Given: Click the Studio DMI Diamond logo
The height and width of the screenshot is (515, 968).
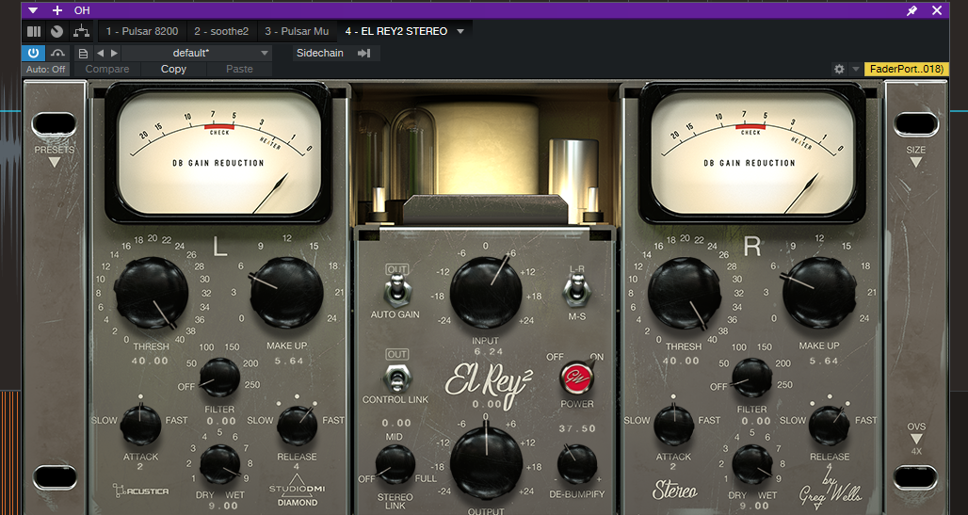Looking at the screenshot, I should tap(297, 491).
